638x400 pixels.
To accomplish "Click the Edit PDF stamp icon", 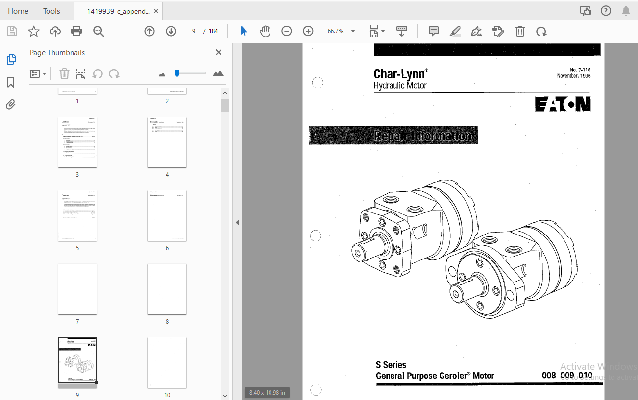I will [498, 31].
